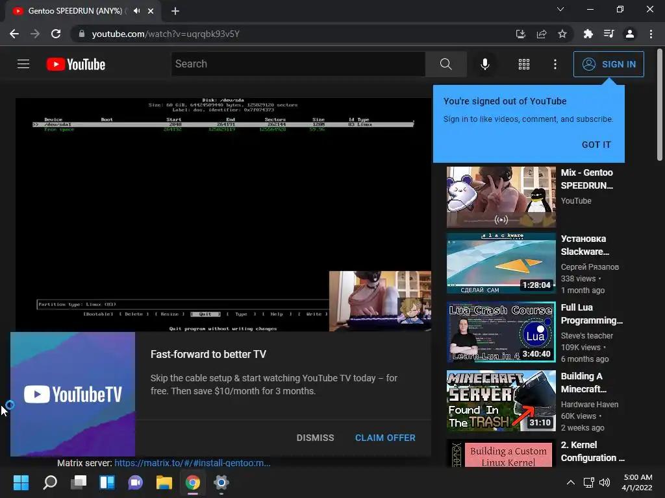Open the YouTube hamburger guide menu
This screenshot has width=665, height=498.
click(x=23, y=64)
